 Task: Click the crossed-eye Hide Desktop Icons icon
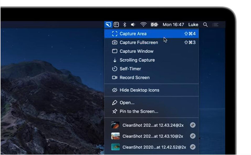[115, 90]
